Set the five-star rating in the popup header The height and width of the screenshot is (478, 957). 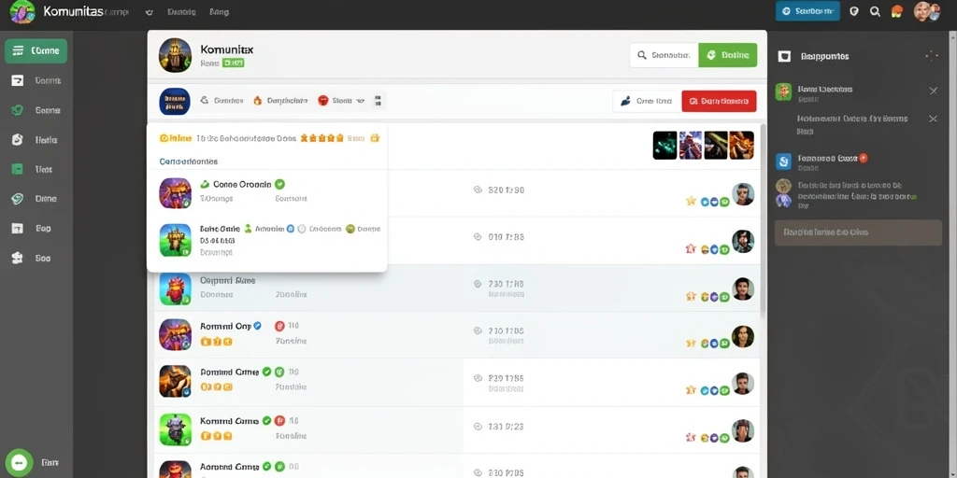[x=321, y=138]
